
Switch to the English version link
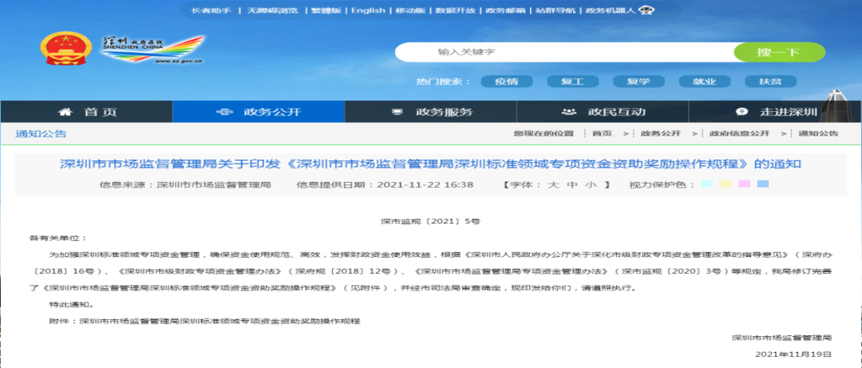[367, 10]
